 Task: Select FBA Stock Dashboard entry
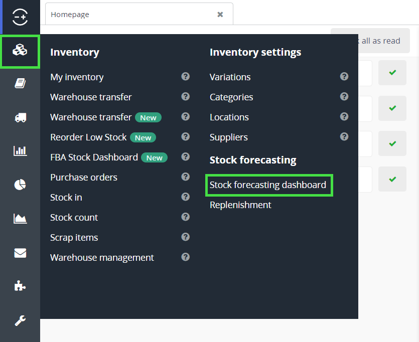(x=94, y=157)
